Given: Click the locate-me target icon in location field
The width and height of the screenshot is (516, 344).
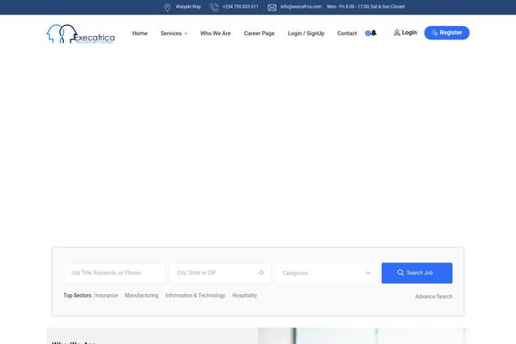Looking at the screenshot, I should 261,273.
